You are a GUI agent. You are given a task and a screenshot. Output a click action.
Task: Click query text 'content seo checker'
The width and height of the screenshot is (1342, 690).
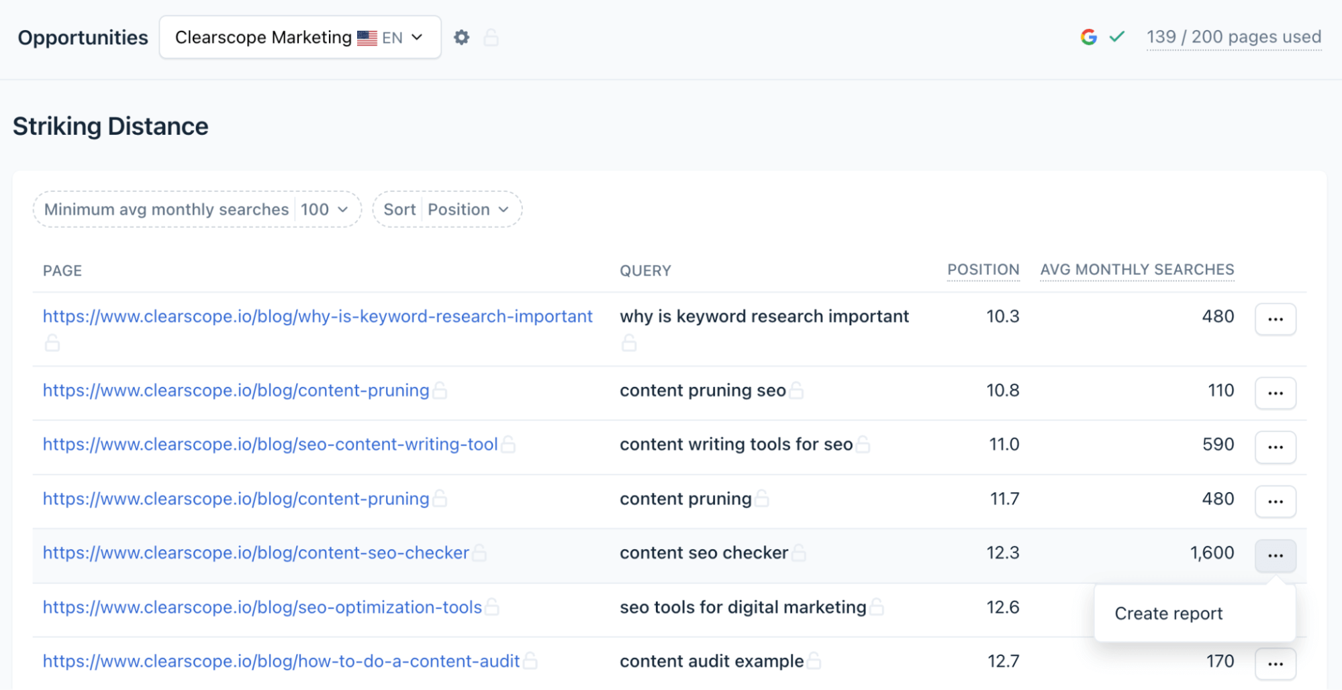click(704, 553)
